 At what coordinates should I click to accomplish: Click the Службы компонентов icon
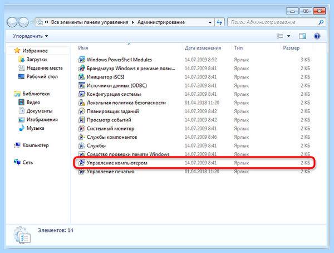click(x=82, y=137)
